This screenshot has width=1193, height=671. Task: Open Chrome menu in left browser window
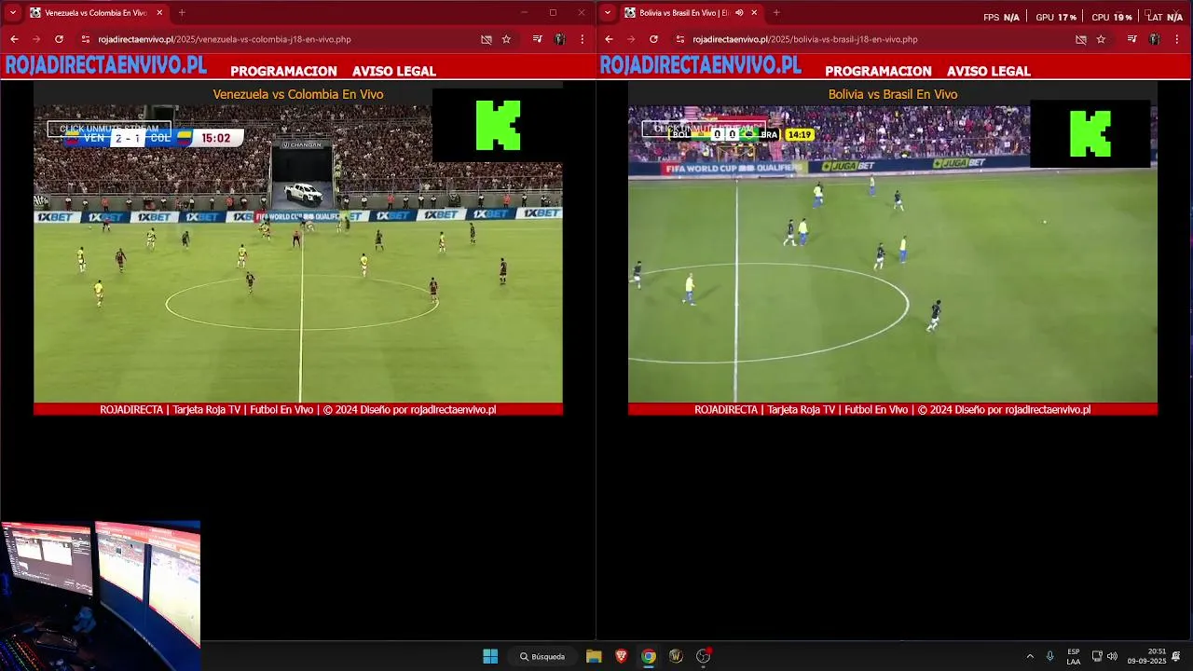point(583,39)
